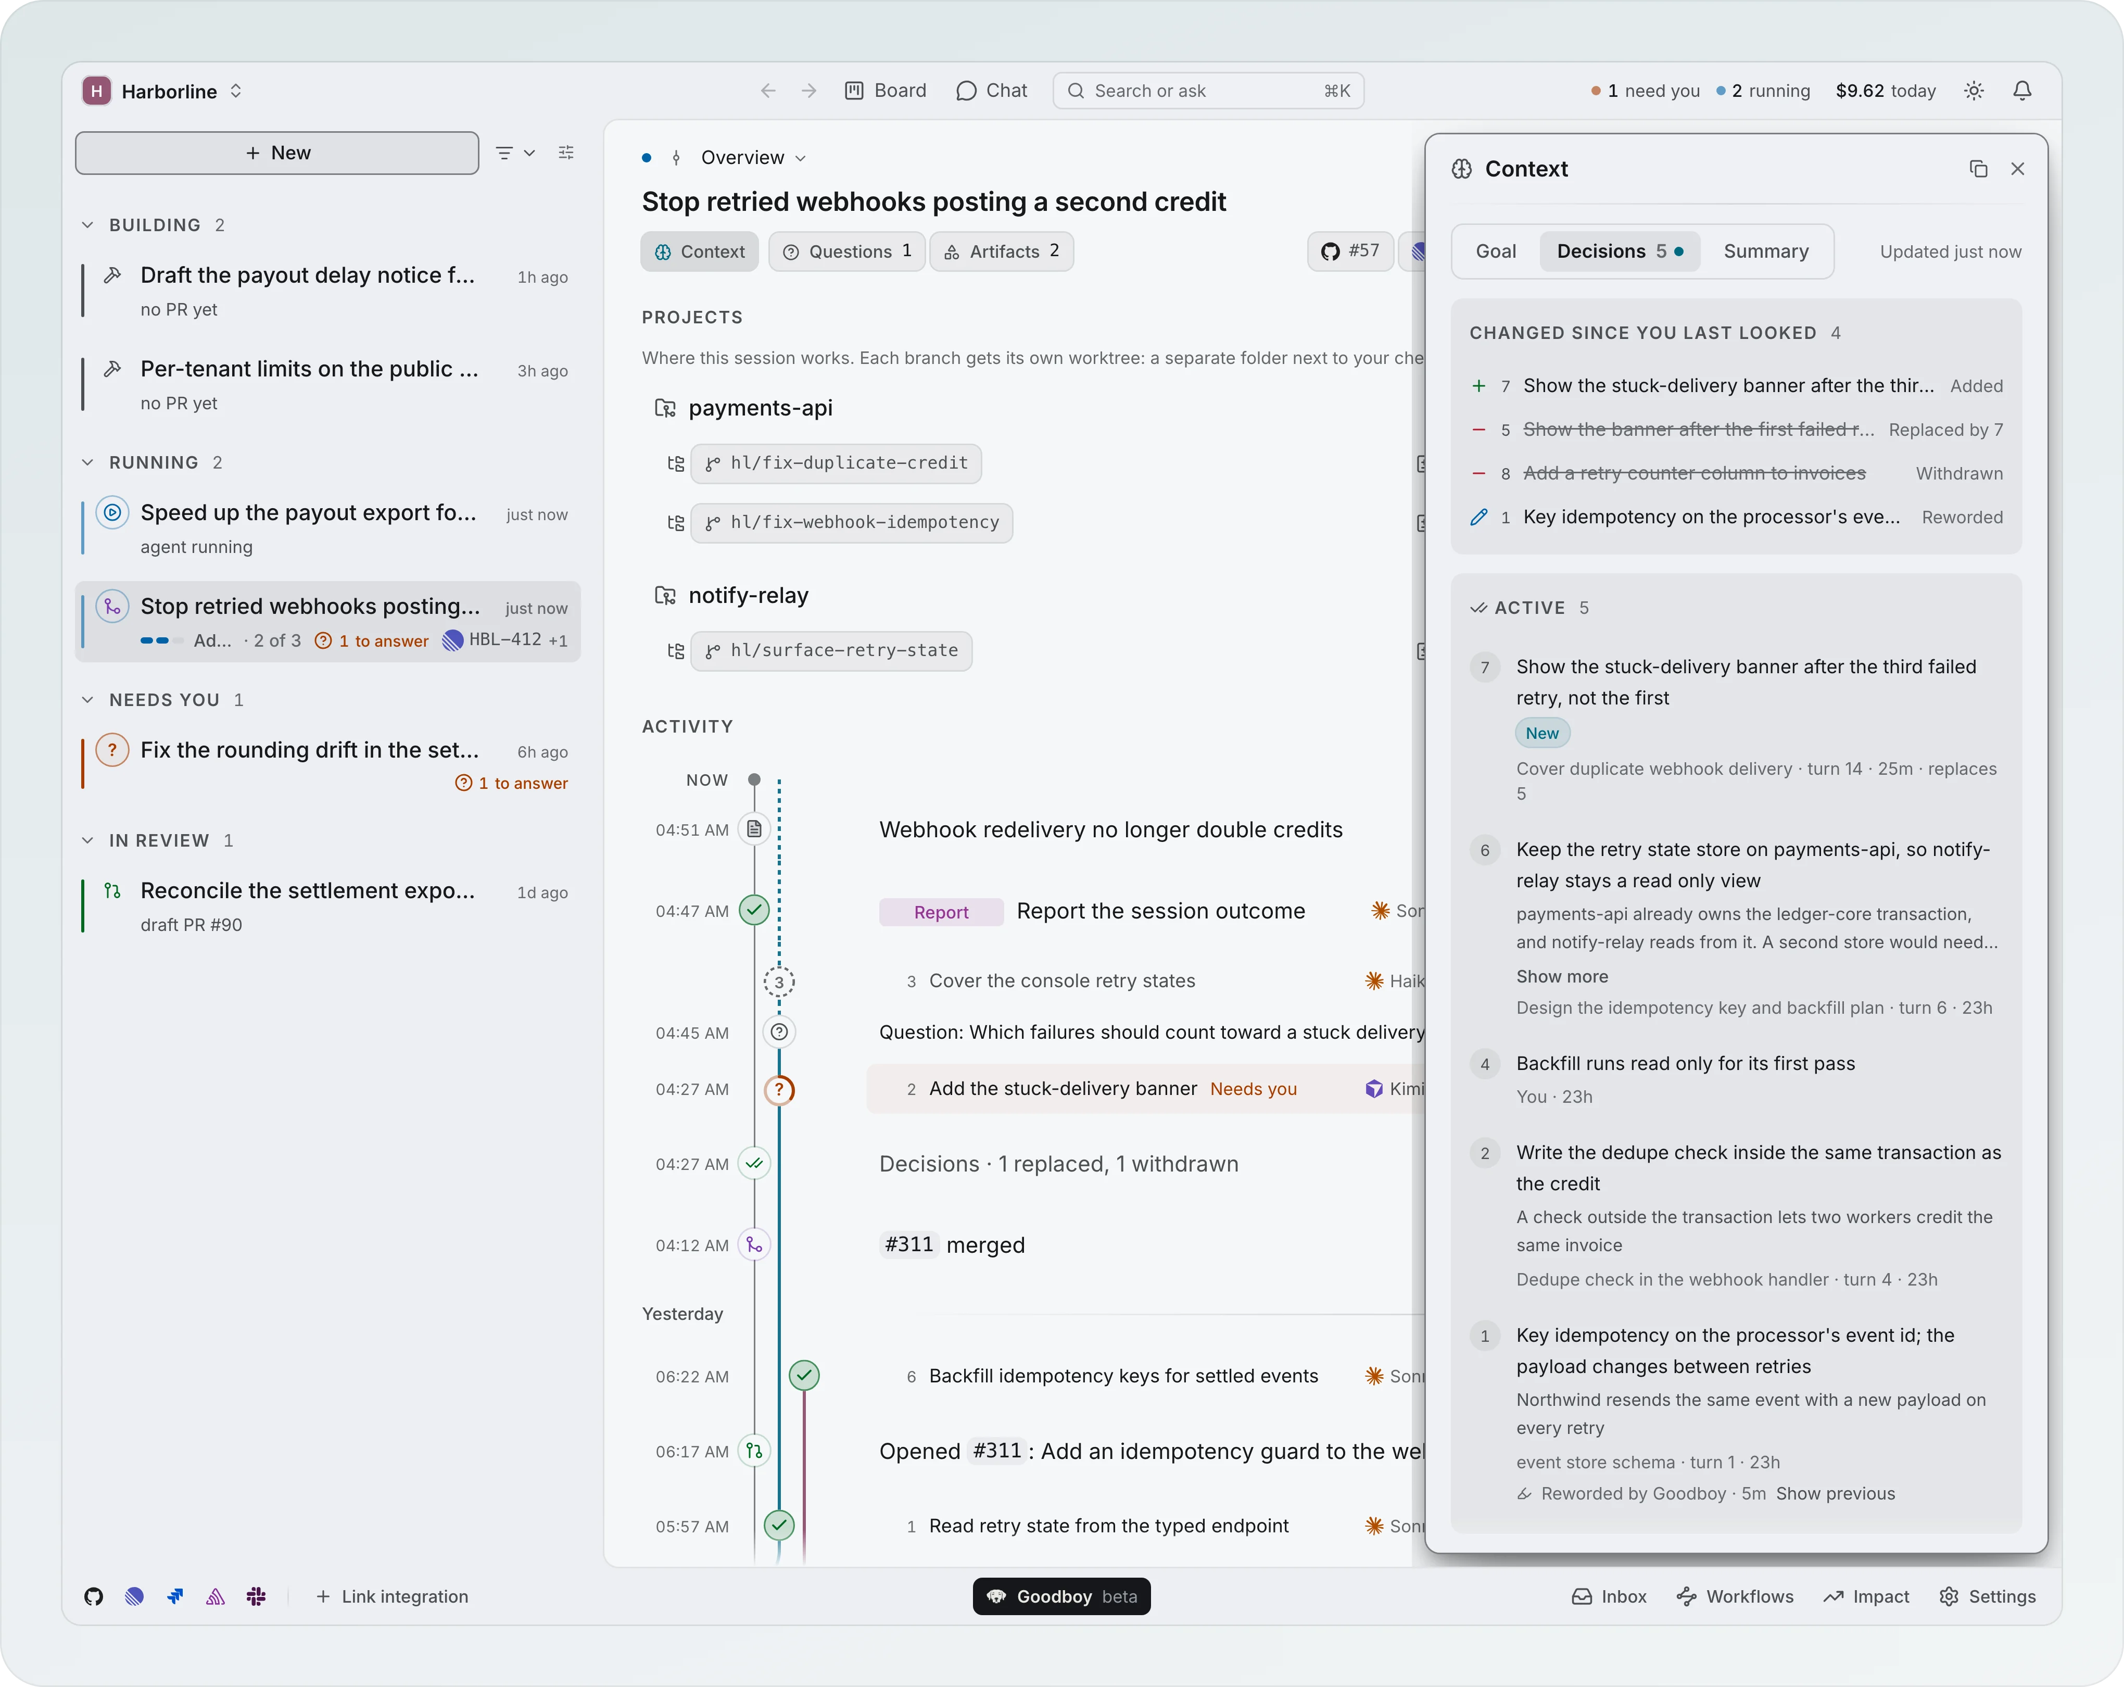Image resolution: width=2124 pixels, height=1687 pixels.
Task: Open the GitHub #57 badge
Action: 1350,251
